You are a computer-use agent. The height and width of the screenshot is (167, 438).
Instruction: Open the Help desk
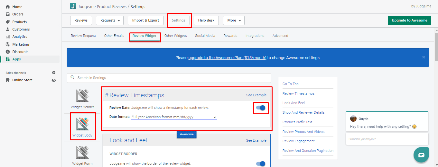[x=206, y=20]
